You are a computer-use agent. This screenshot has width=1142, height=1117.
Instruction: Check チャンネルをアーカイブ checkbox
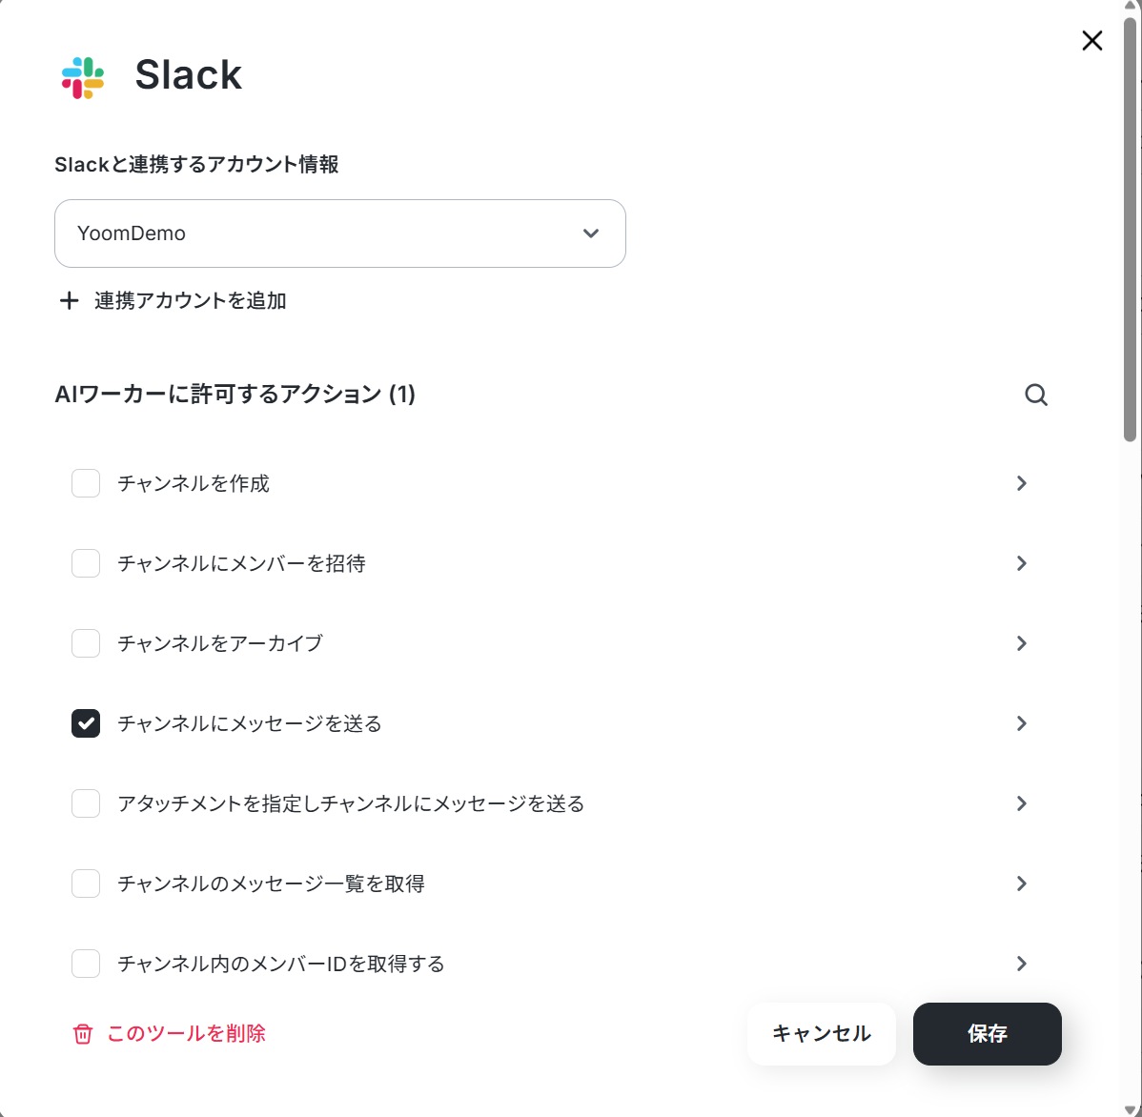tap(86, 643)
